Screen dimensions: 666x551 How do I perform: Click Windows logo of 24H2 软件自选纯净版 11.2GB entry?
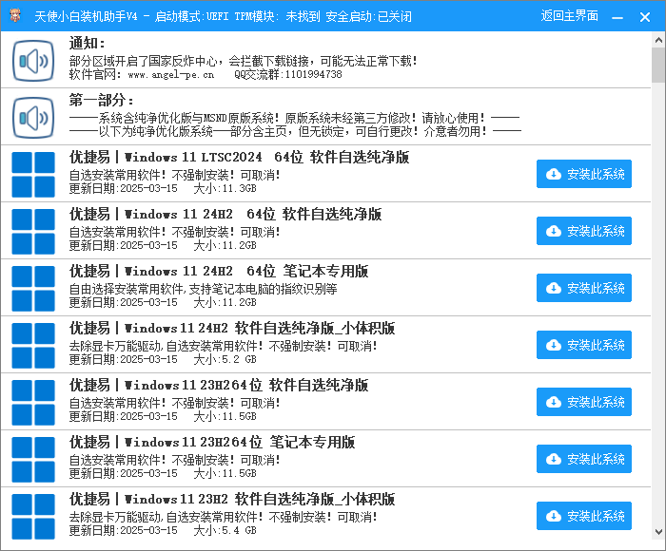click(33, 232)
